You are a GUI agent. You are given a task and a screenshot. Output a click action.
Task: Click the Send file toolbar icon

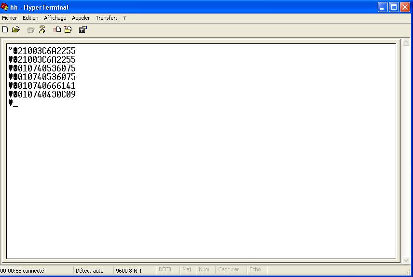[x=57, y=29]
